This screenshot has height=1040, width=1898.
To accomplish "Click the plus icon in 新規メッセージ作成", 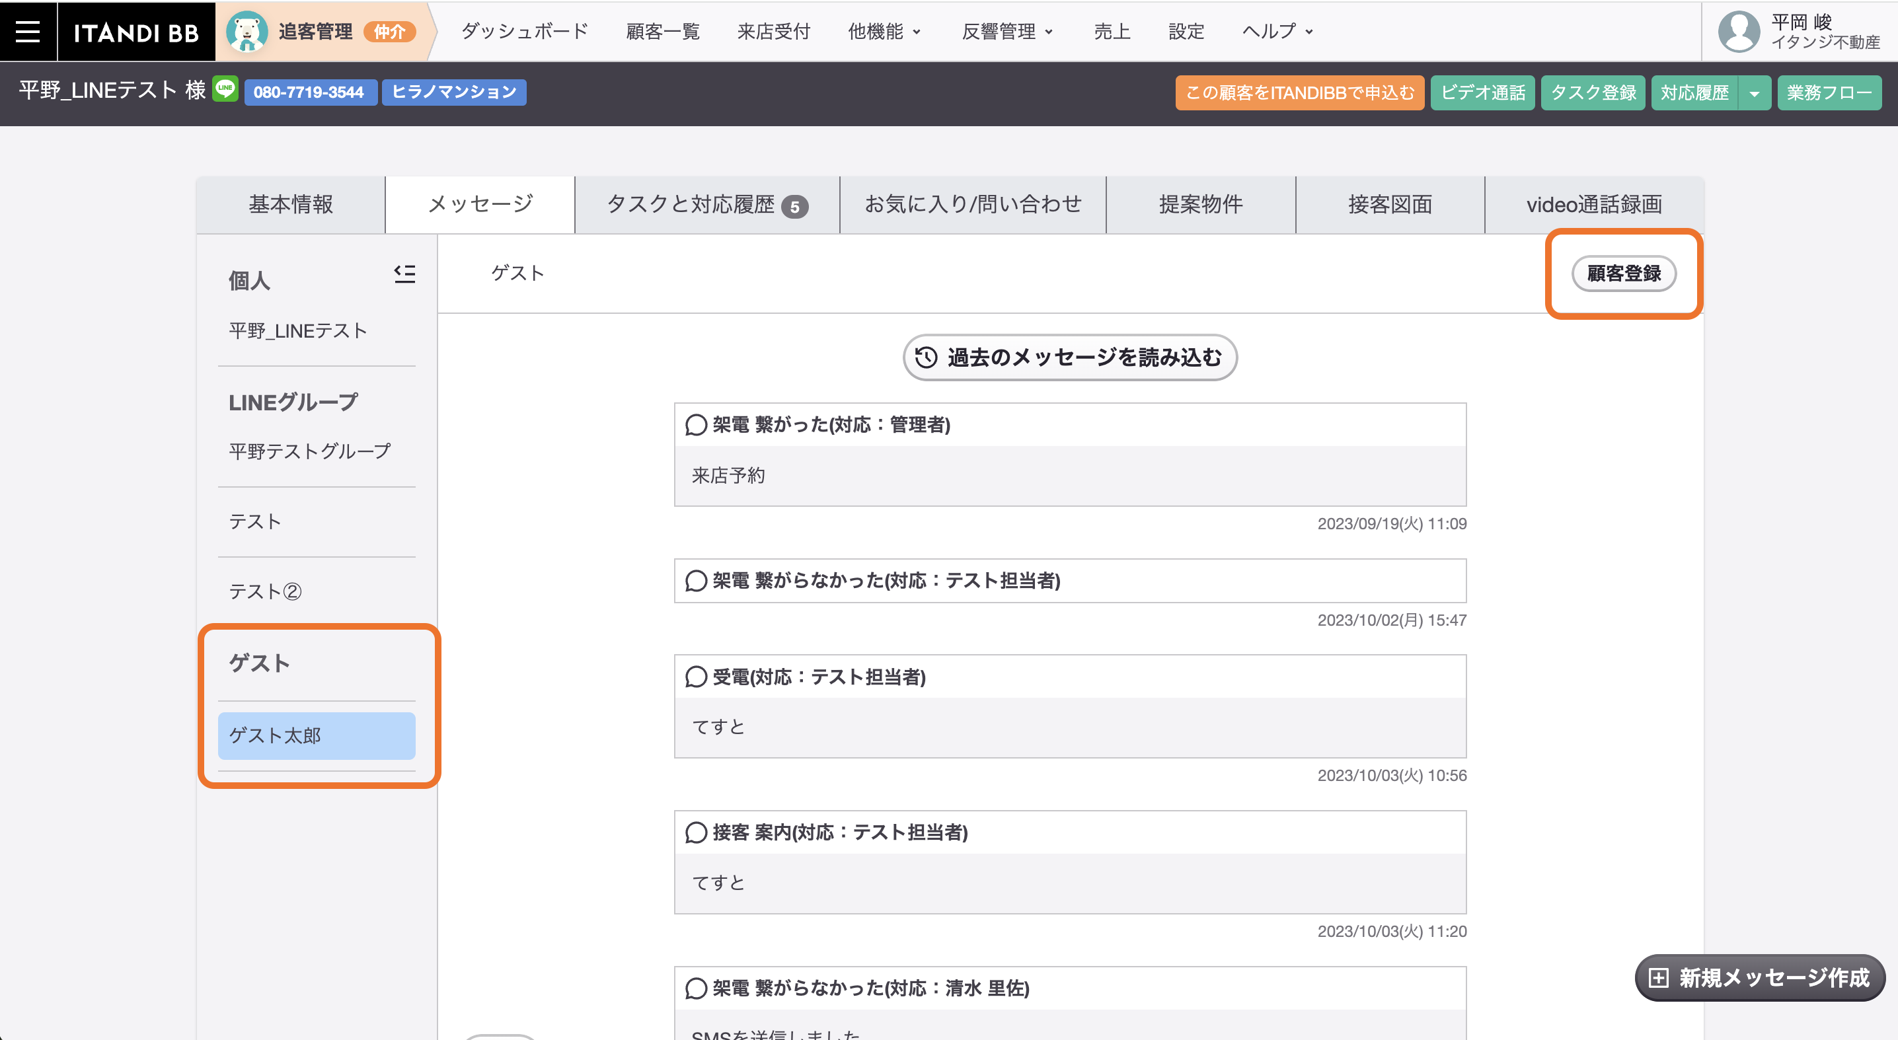I will 1658,978.
